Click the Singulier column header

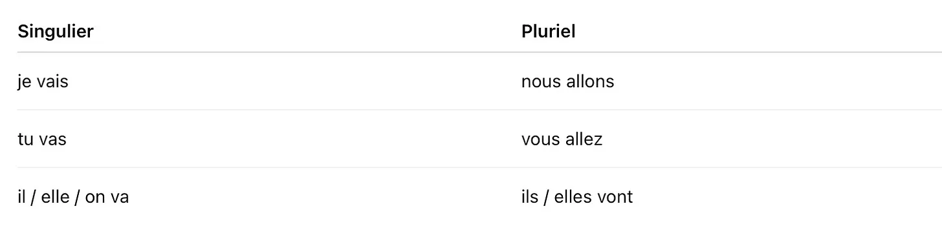click(56, 32)
